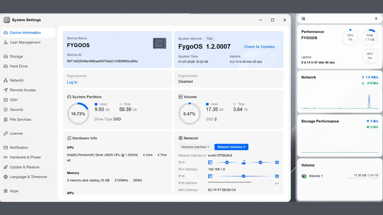The height and width of the screenshot is (215, 383).
Task: Click the network download arrow icon
Action: pos(363,83)
